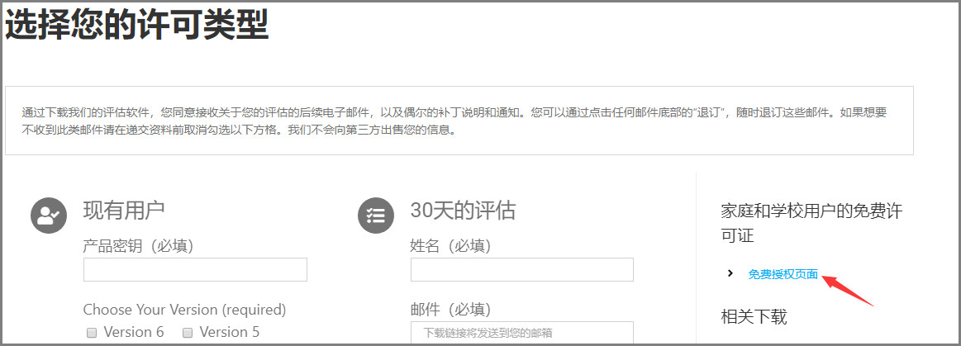Image resolution: width=961 pixels, height=346 pixels.
Task: Click the 产品密钥 product key input field
Action: click(x=195, y=269)
